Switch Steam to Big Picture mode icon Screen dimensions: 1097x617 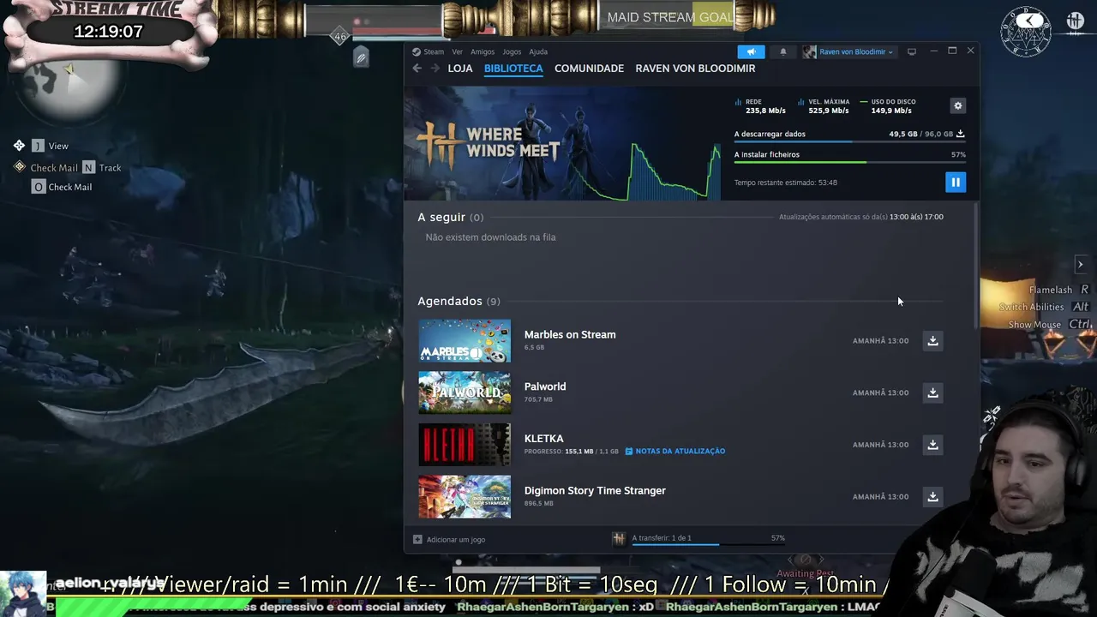[911, 51]
